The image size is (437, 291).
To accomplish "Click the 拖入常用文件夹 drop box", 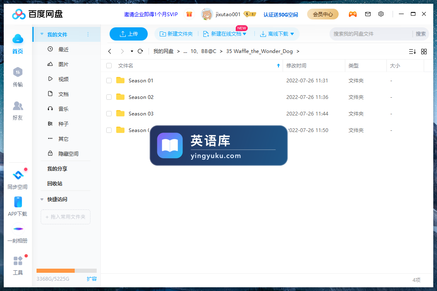I will pos(66,217).
